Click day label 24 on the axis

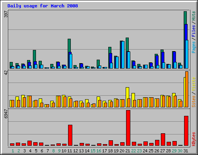(145, 151)
